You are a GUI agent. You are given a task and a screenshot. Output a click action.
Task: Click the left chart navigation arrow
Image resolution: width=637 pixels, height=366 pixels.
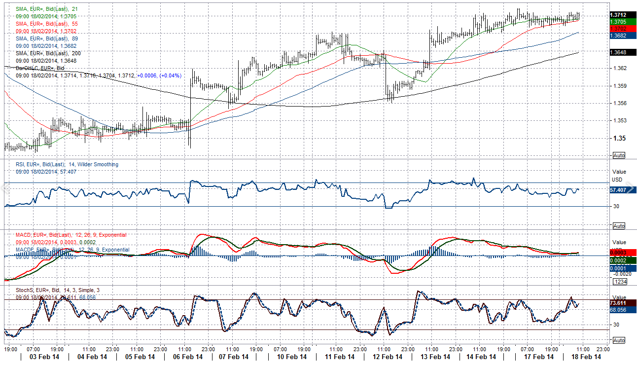(x=4, y=189)
